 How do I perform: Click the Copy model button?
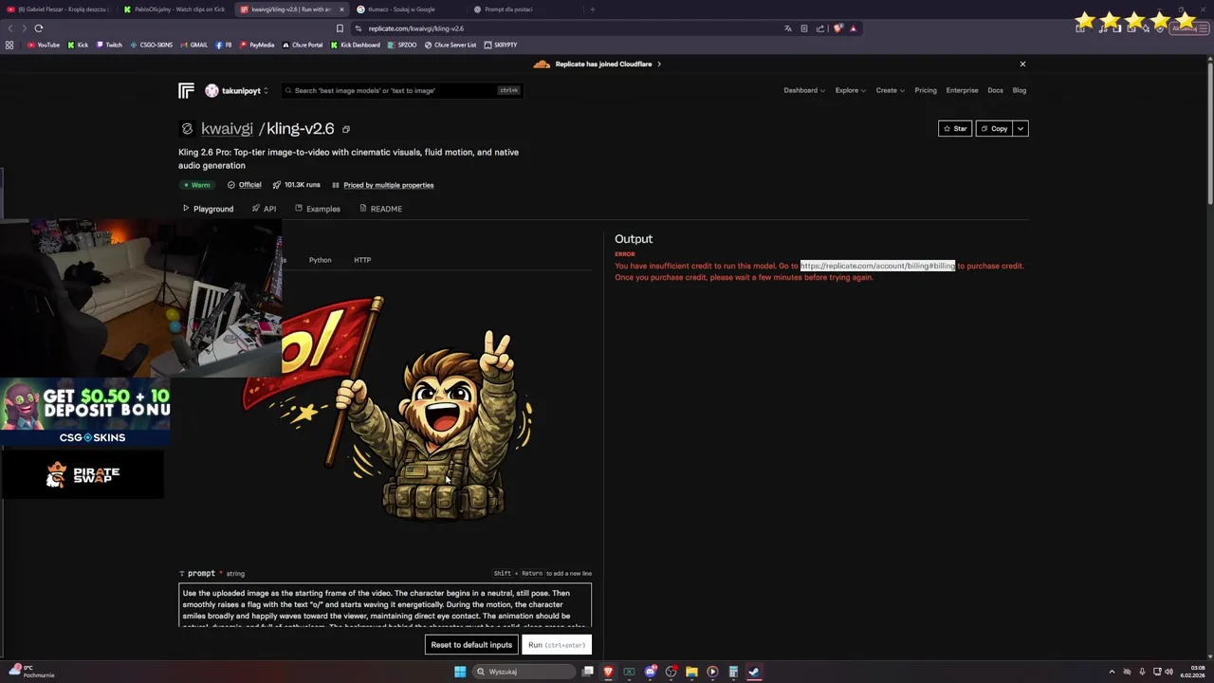pyautogui.click(x=994, y=128)
